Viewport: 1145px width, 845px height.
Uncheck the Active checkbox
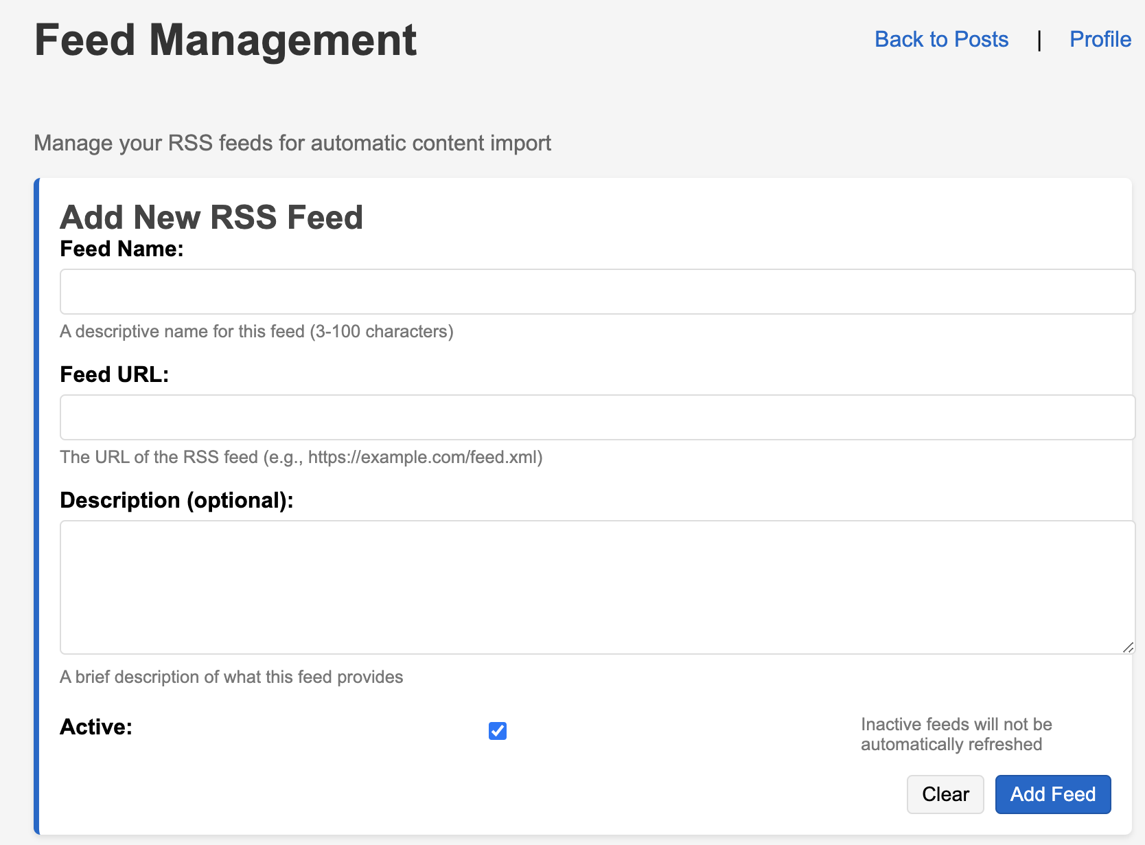point(498,731)
